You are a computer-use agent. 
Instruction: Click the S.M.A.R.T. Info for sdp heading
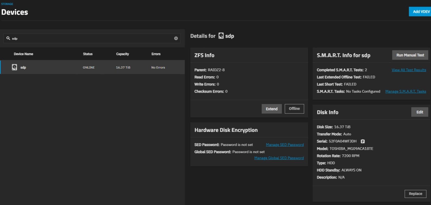344,55
